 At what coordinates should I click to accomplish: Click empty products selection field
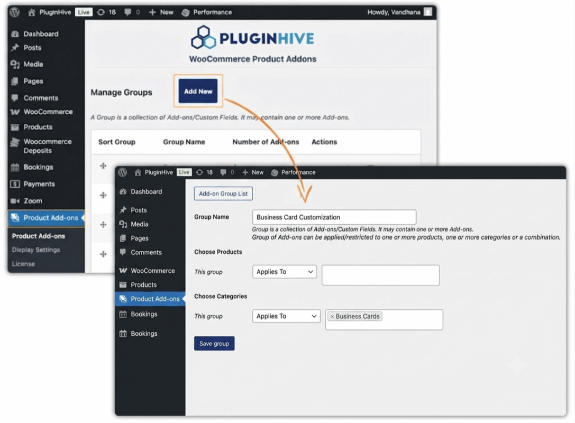[381, 275]
